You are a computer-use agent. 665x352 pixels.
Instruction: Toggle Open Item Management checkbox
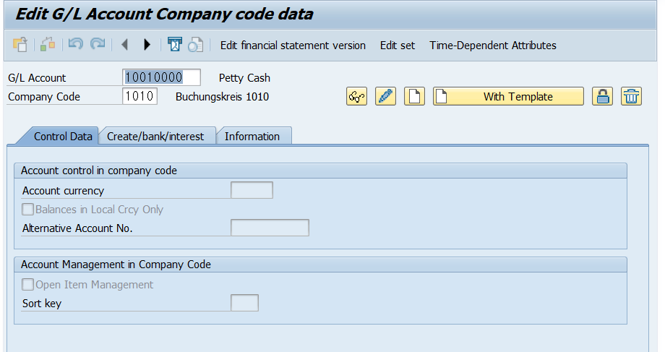(x=27, y=285)
